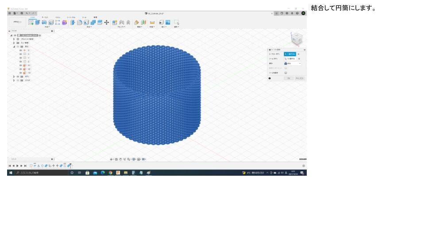Expand the Sketches folder node
The image size is (425, 239).
click(14, 81)
